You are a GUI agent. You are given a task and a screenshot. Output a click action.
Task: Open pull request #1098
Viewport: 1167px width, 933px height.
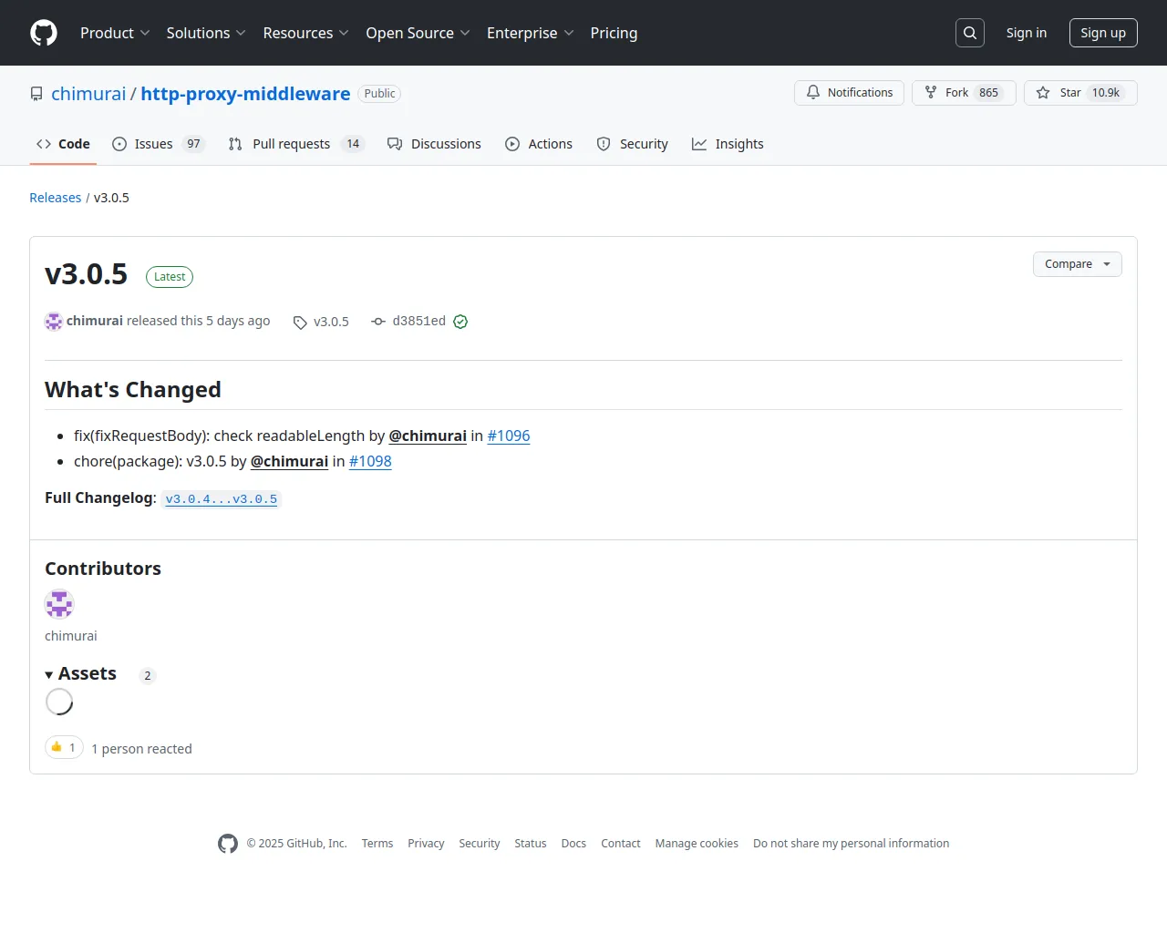(x=370, y=461)
